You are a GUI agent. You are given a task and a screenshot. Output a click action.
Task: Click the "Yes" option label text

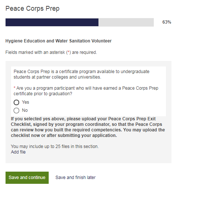25,102
